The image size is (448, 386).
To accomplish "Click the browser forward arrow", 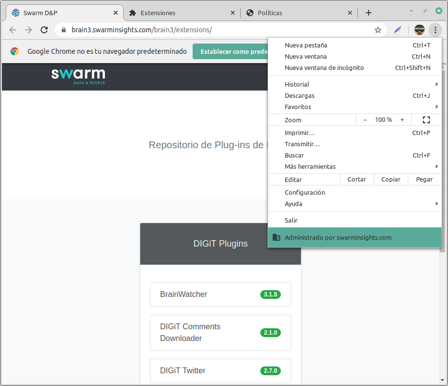I will (28, 30).
